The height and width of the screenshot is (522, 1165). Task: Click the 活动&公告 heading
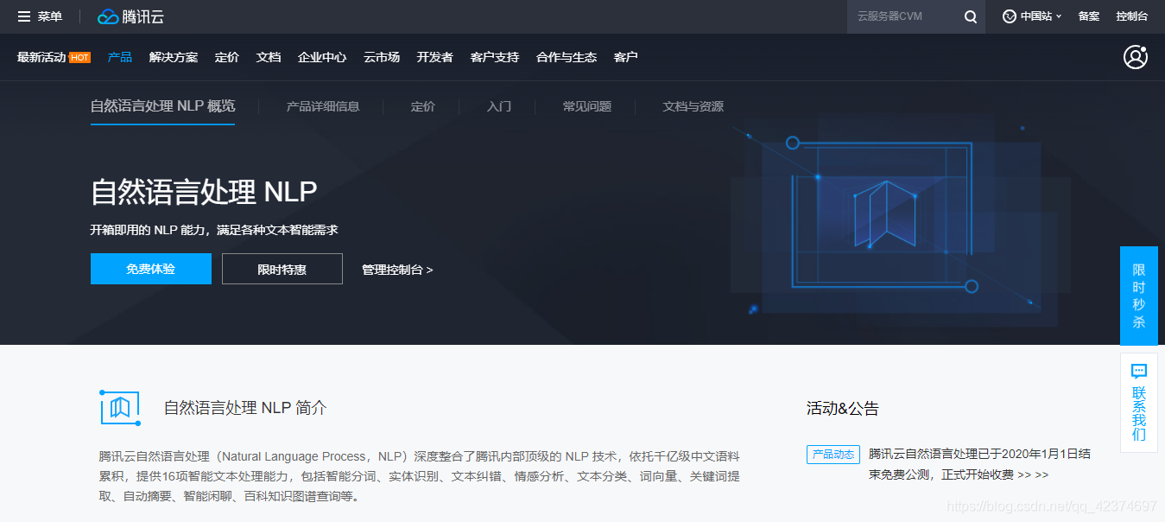click(843, 409)
